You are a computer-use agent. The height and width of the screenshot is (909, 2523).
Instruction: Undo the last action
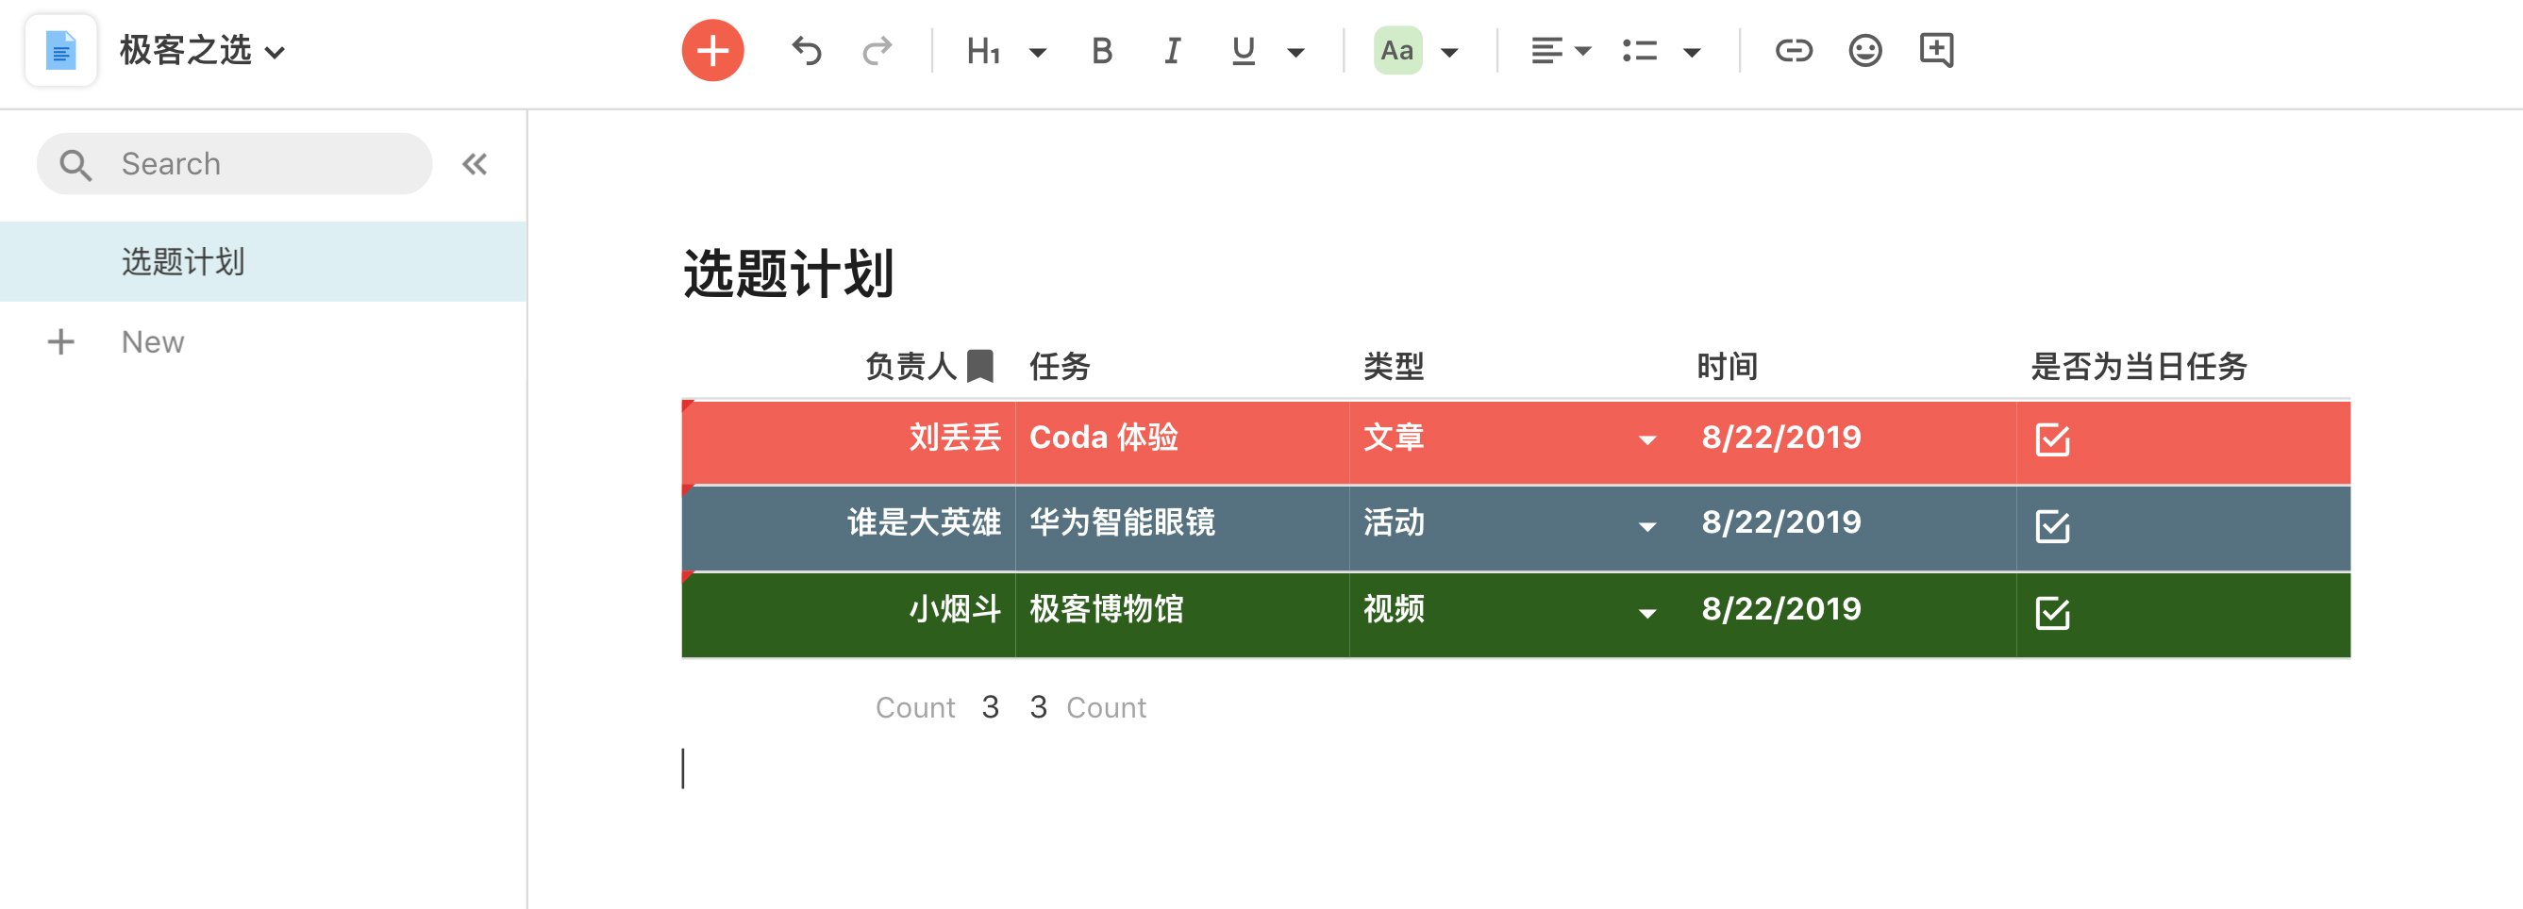tap(806, 50)
